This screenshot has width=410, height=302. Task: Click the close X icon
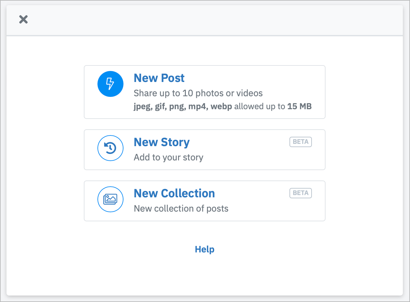pos(23,19)
